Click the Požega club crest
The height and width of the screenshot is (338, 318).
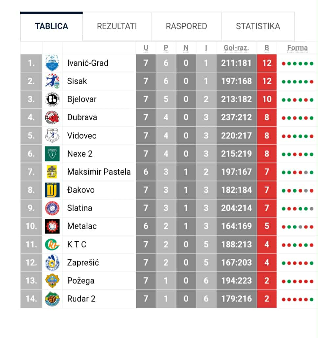tap(52, 280)
